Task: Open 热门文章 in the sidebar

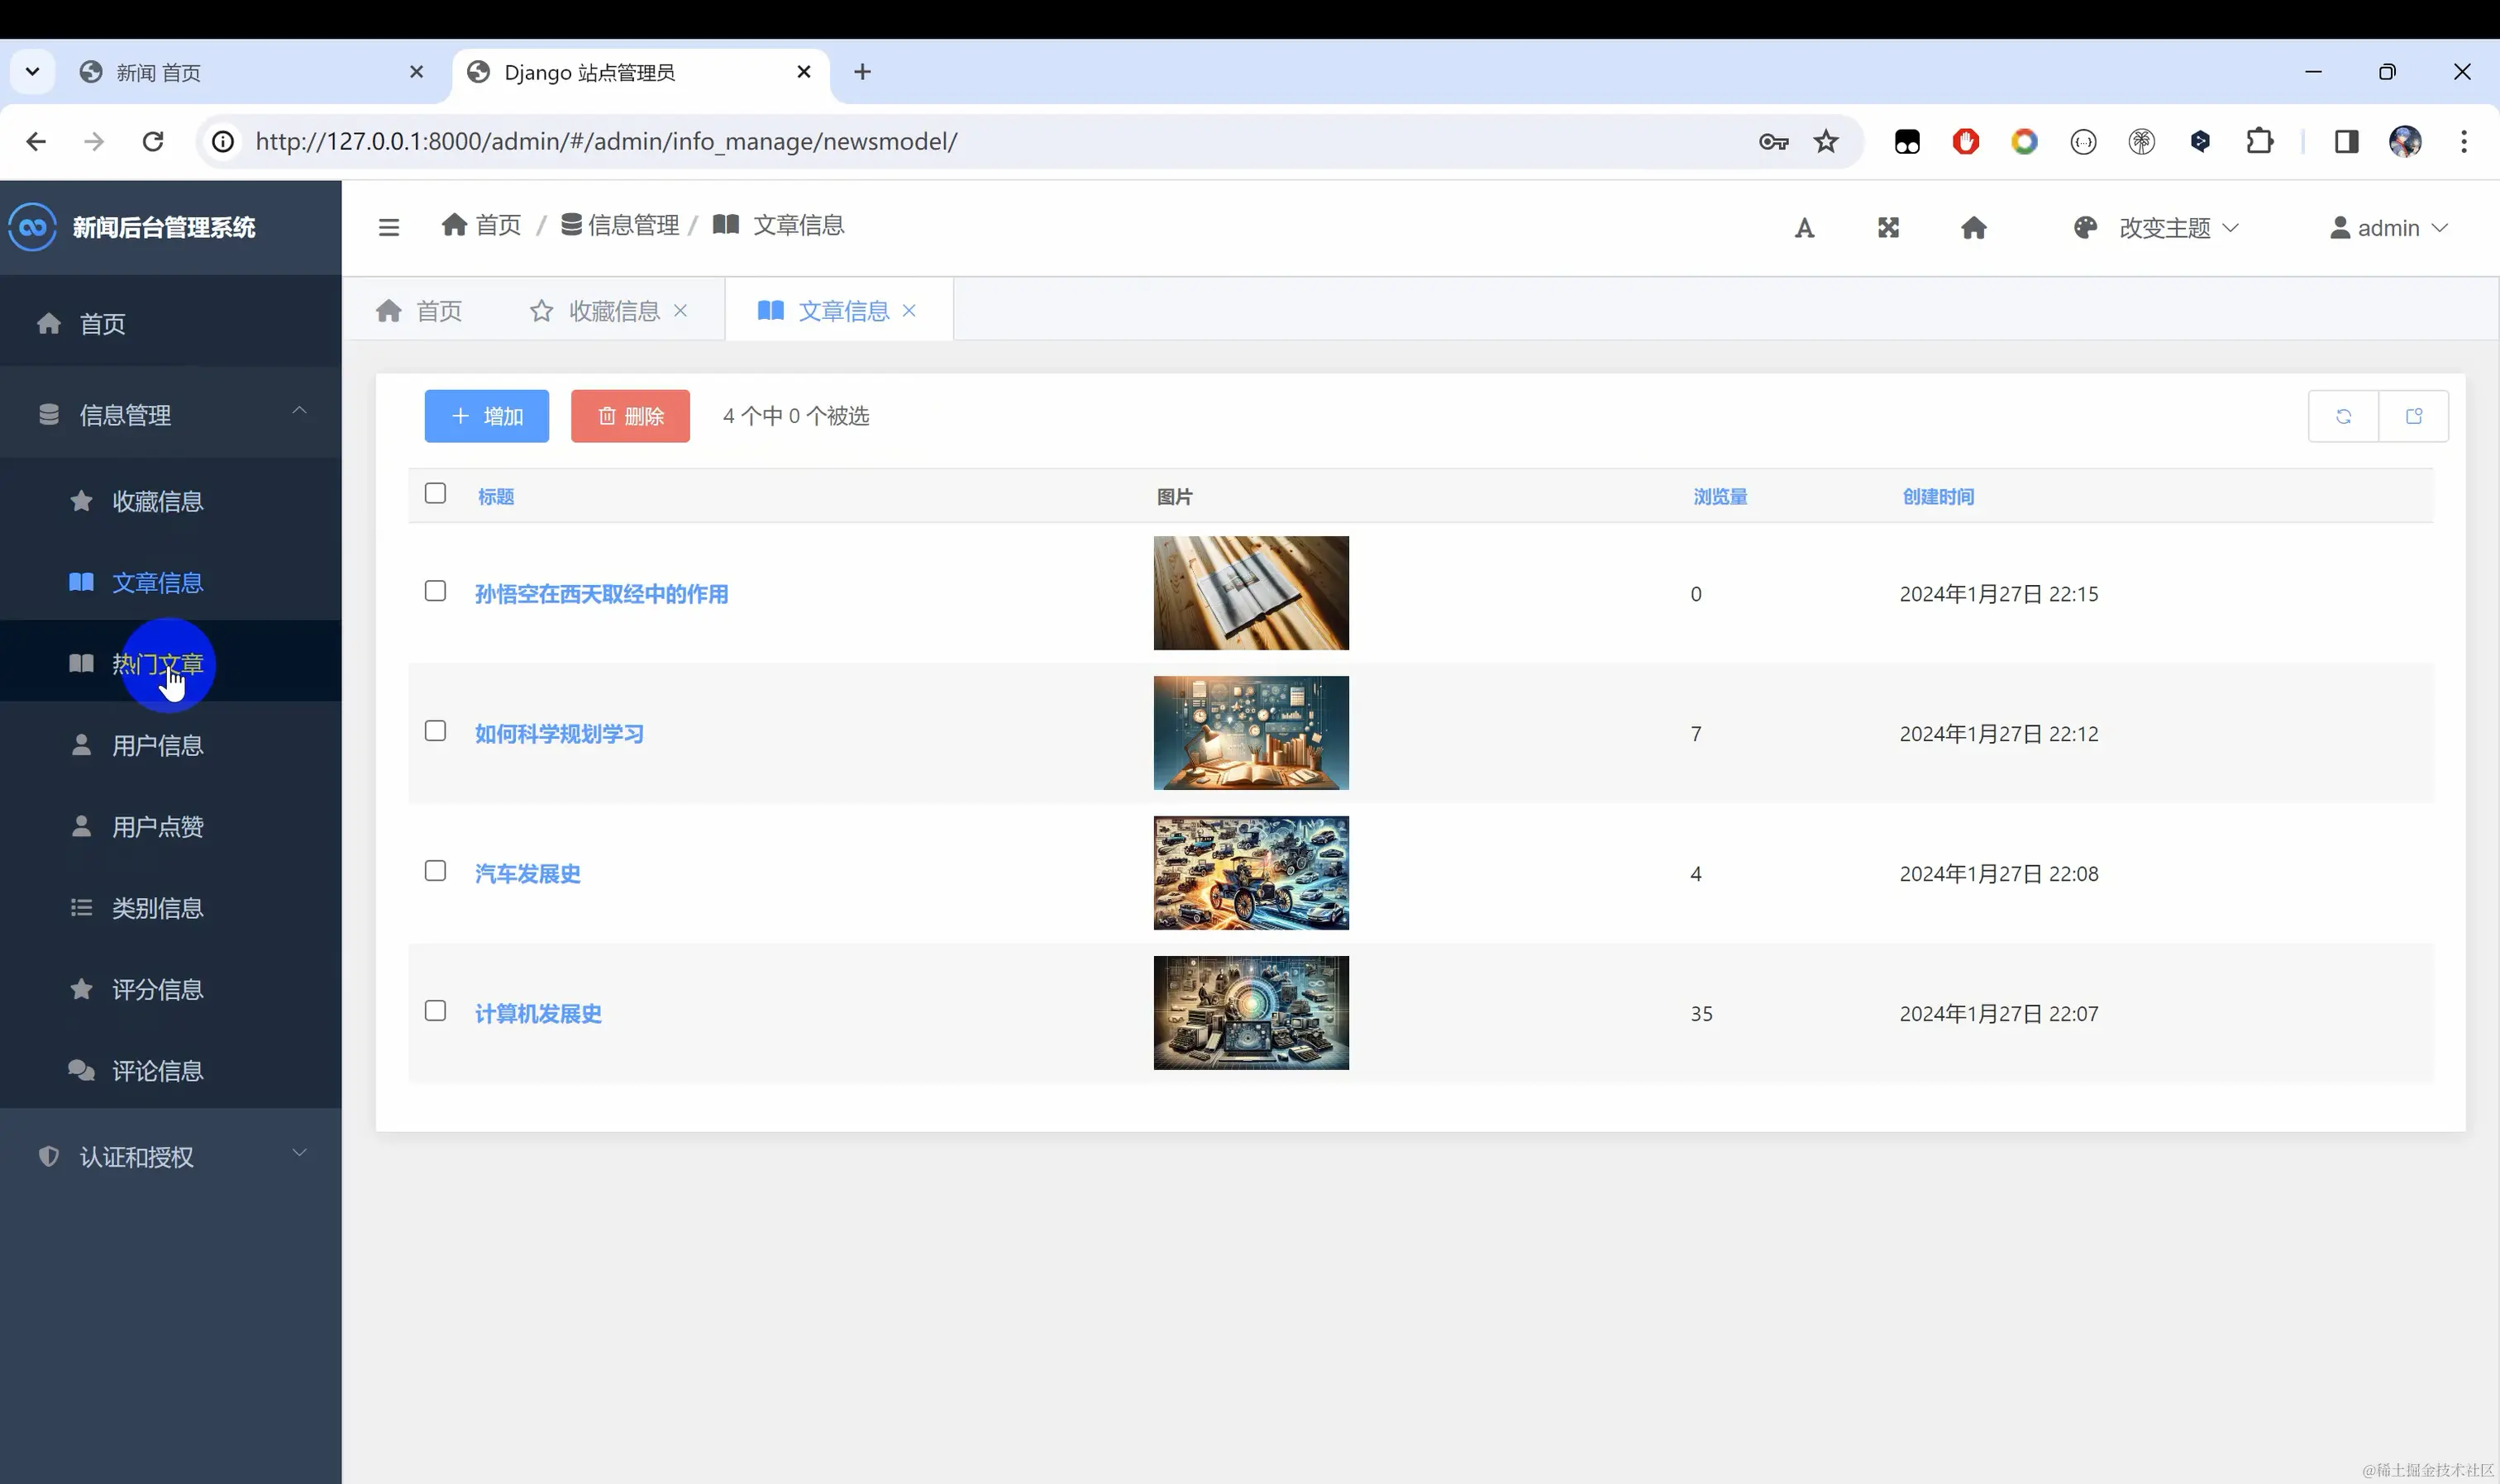Action: click(157, 664)
